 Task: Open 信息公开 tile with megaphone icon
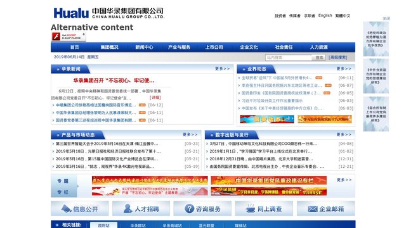[80, 208]
